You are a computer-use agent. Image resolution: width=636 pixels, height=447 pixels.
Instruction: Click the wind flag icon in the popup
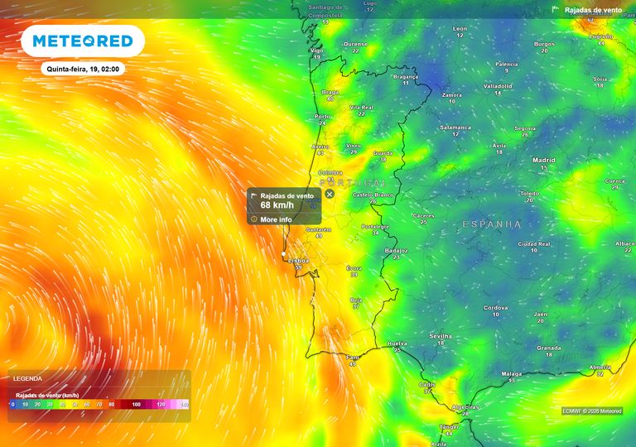pos(254,196)
